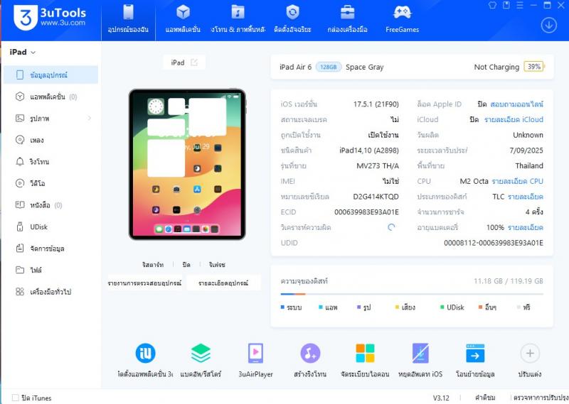Open UDisk in sidebar
Viewport: 569px width, 404px height.
tap(50, 226)
